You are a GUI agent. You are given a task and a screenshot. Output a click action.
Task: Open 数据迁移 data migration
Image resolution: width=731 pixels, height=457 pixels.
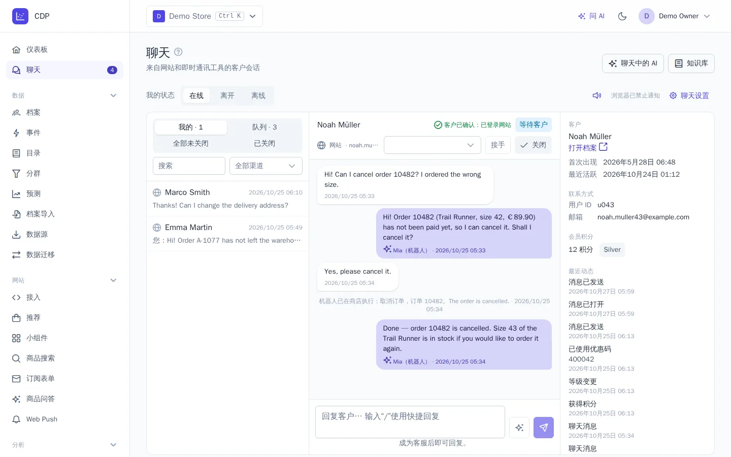(64, 254)
